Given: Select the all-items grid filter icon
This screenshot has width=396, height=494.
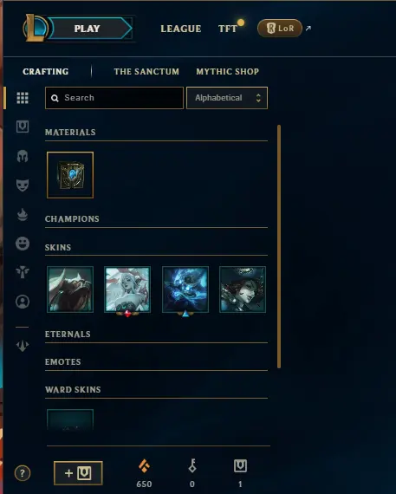Looking at the screenshot, I should [x=23, y=98].
